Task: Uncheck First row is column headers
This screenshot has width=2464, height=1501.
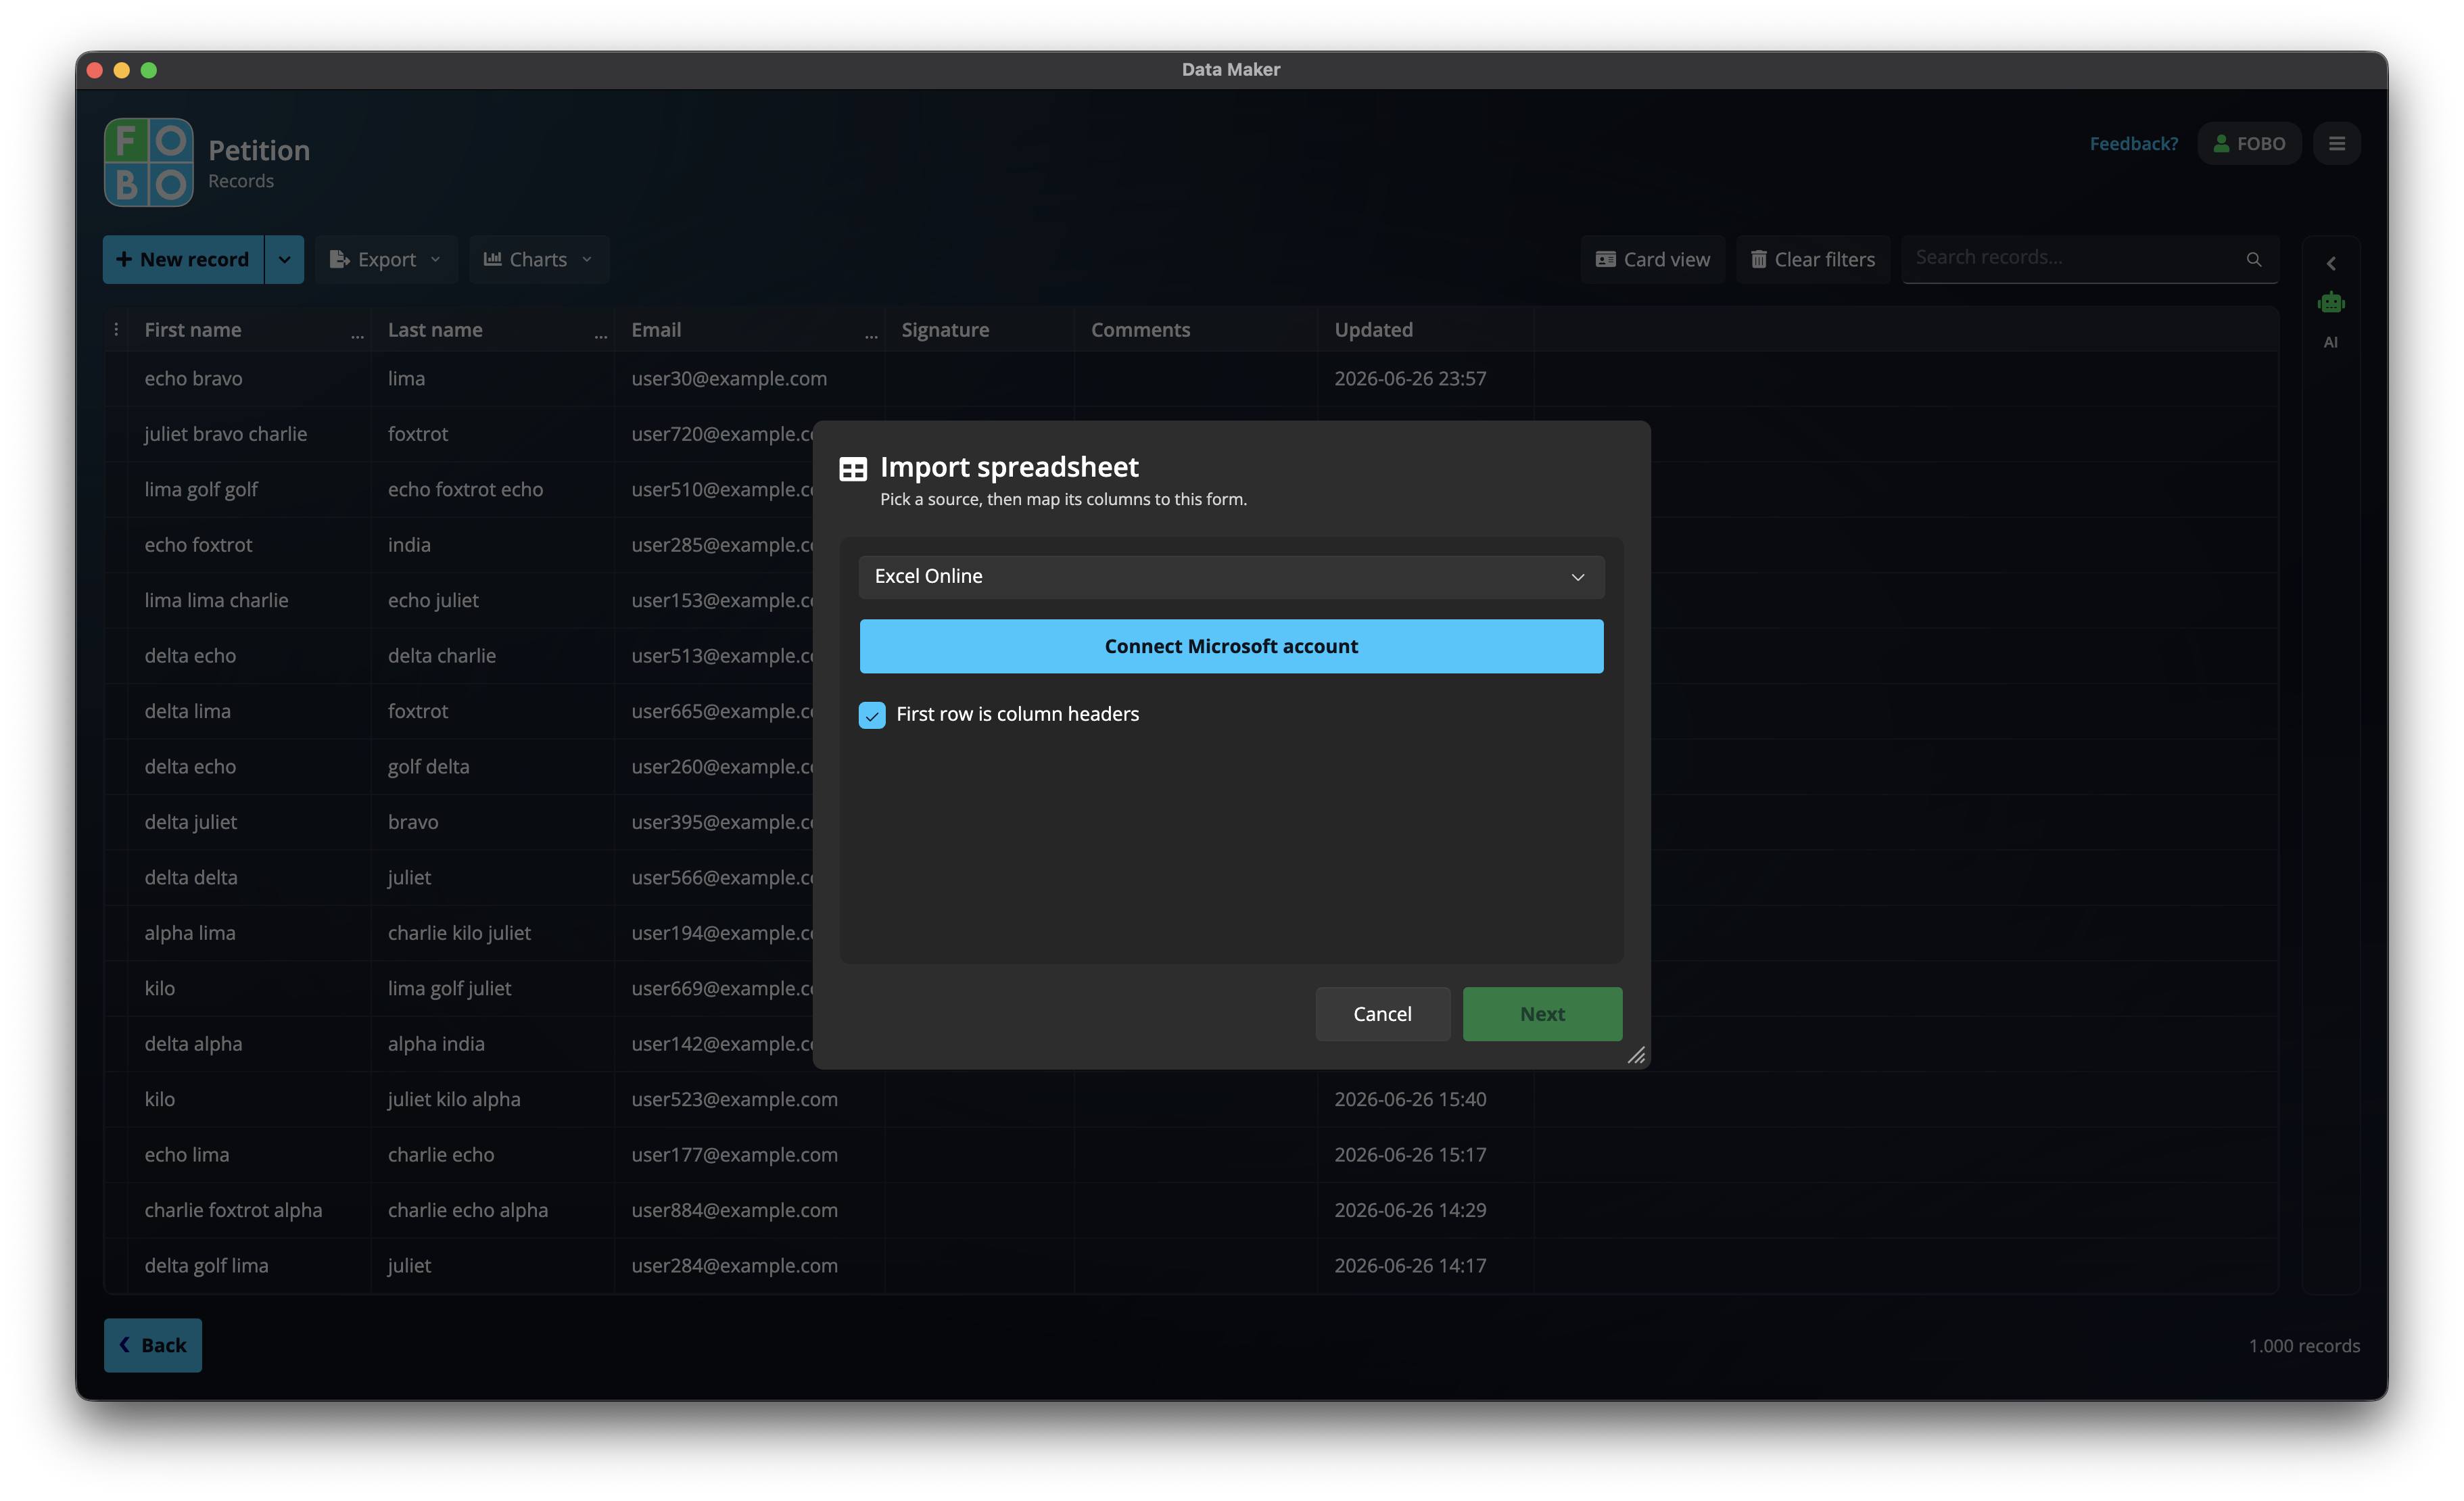Action: pyautogui.click(x=872, y=715)
